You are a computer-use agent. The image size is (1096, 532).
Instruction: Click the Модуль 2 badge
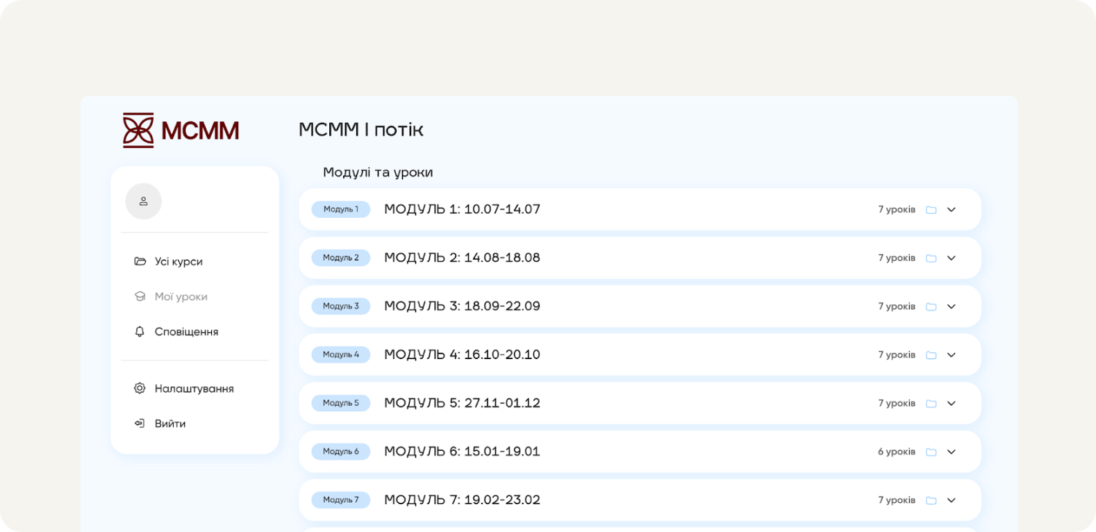tap(340, 257)
